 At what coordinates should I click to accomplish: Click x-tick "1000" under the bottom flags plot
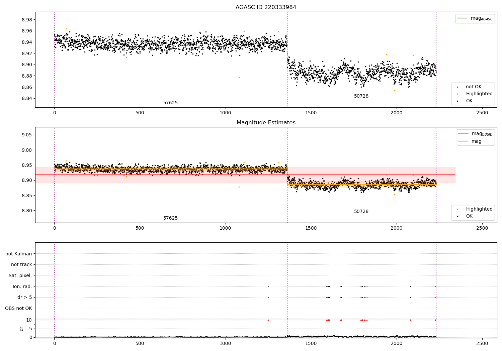[x=225, y=343]
